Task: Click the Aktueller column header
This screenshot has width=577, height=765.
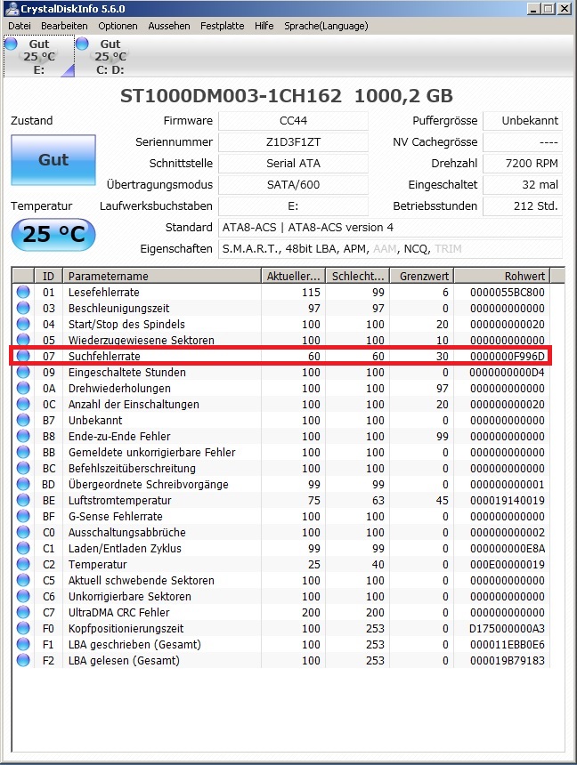Action: (x=293, y=276)
